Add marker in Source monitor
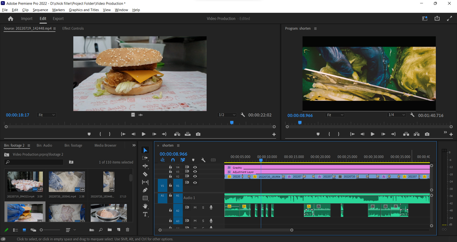 [89, 134]
